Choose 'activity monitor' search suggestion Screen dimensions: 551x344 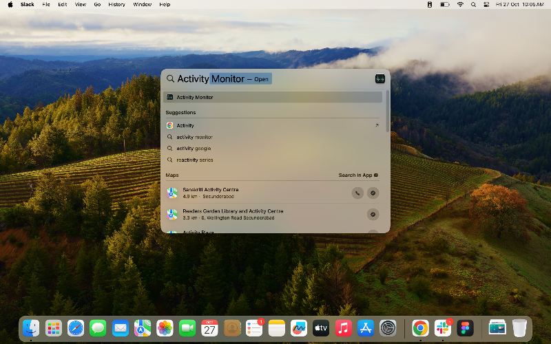(x=272, y=137)
